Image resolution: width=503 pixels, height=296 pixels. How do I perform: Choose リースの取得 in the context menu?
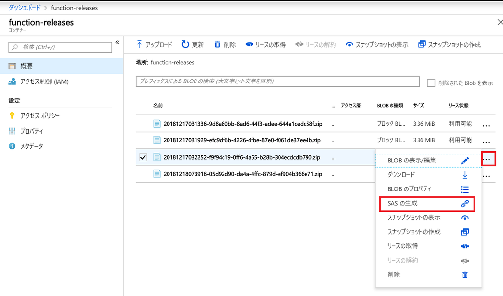[428, 246]
